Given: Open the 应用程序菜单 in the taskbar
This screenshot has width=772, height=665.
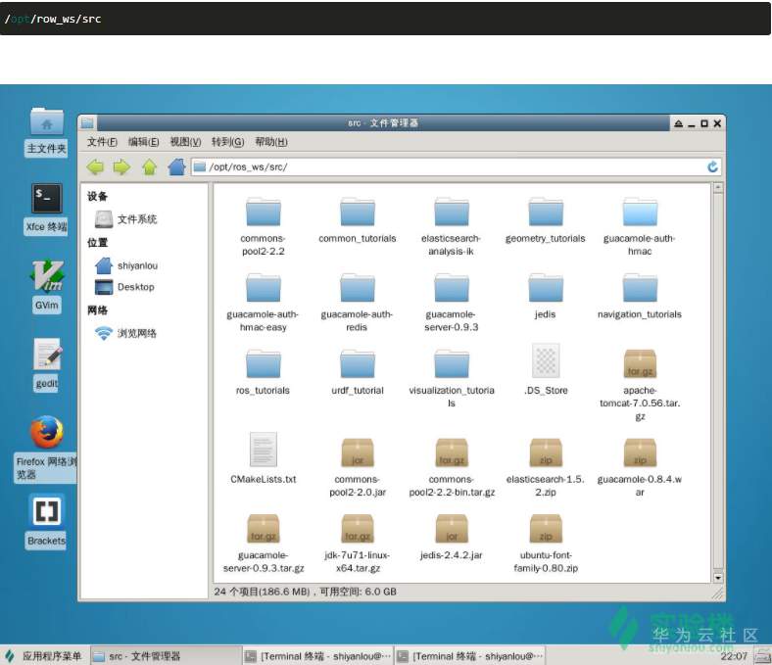Looking at the screenshot, I should (43, 656).
